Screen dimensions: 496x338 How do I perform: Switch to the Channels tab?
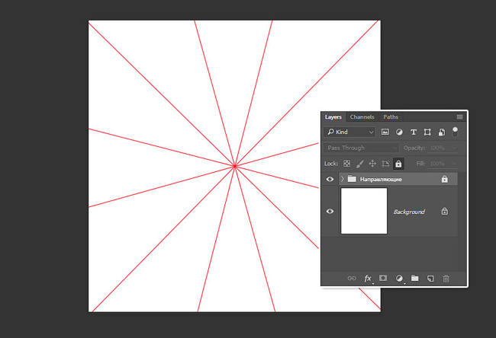click(362, 116)
